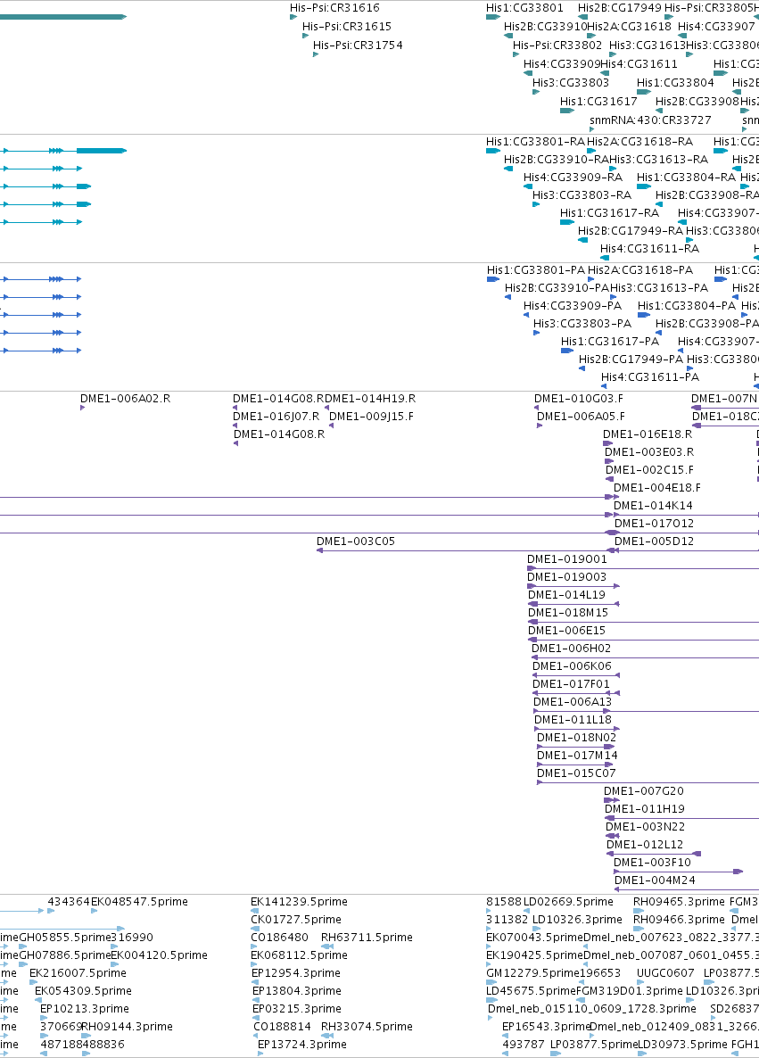Select the thick teal gene arrow at top
The height and width of the screenshot is (1058, 759).
[x=62, y=17]
